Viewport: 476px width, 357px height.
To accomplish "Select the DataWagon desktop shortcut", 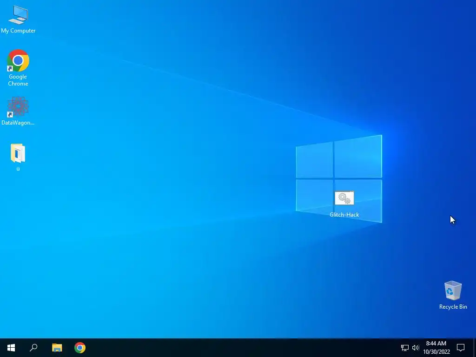I will tap(18, 111).
